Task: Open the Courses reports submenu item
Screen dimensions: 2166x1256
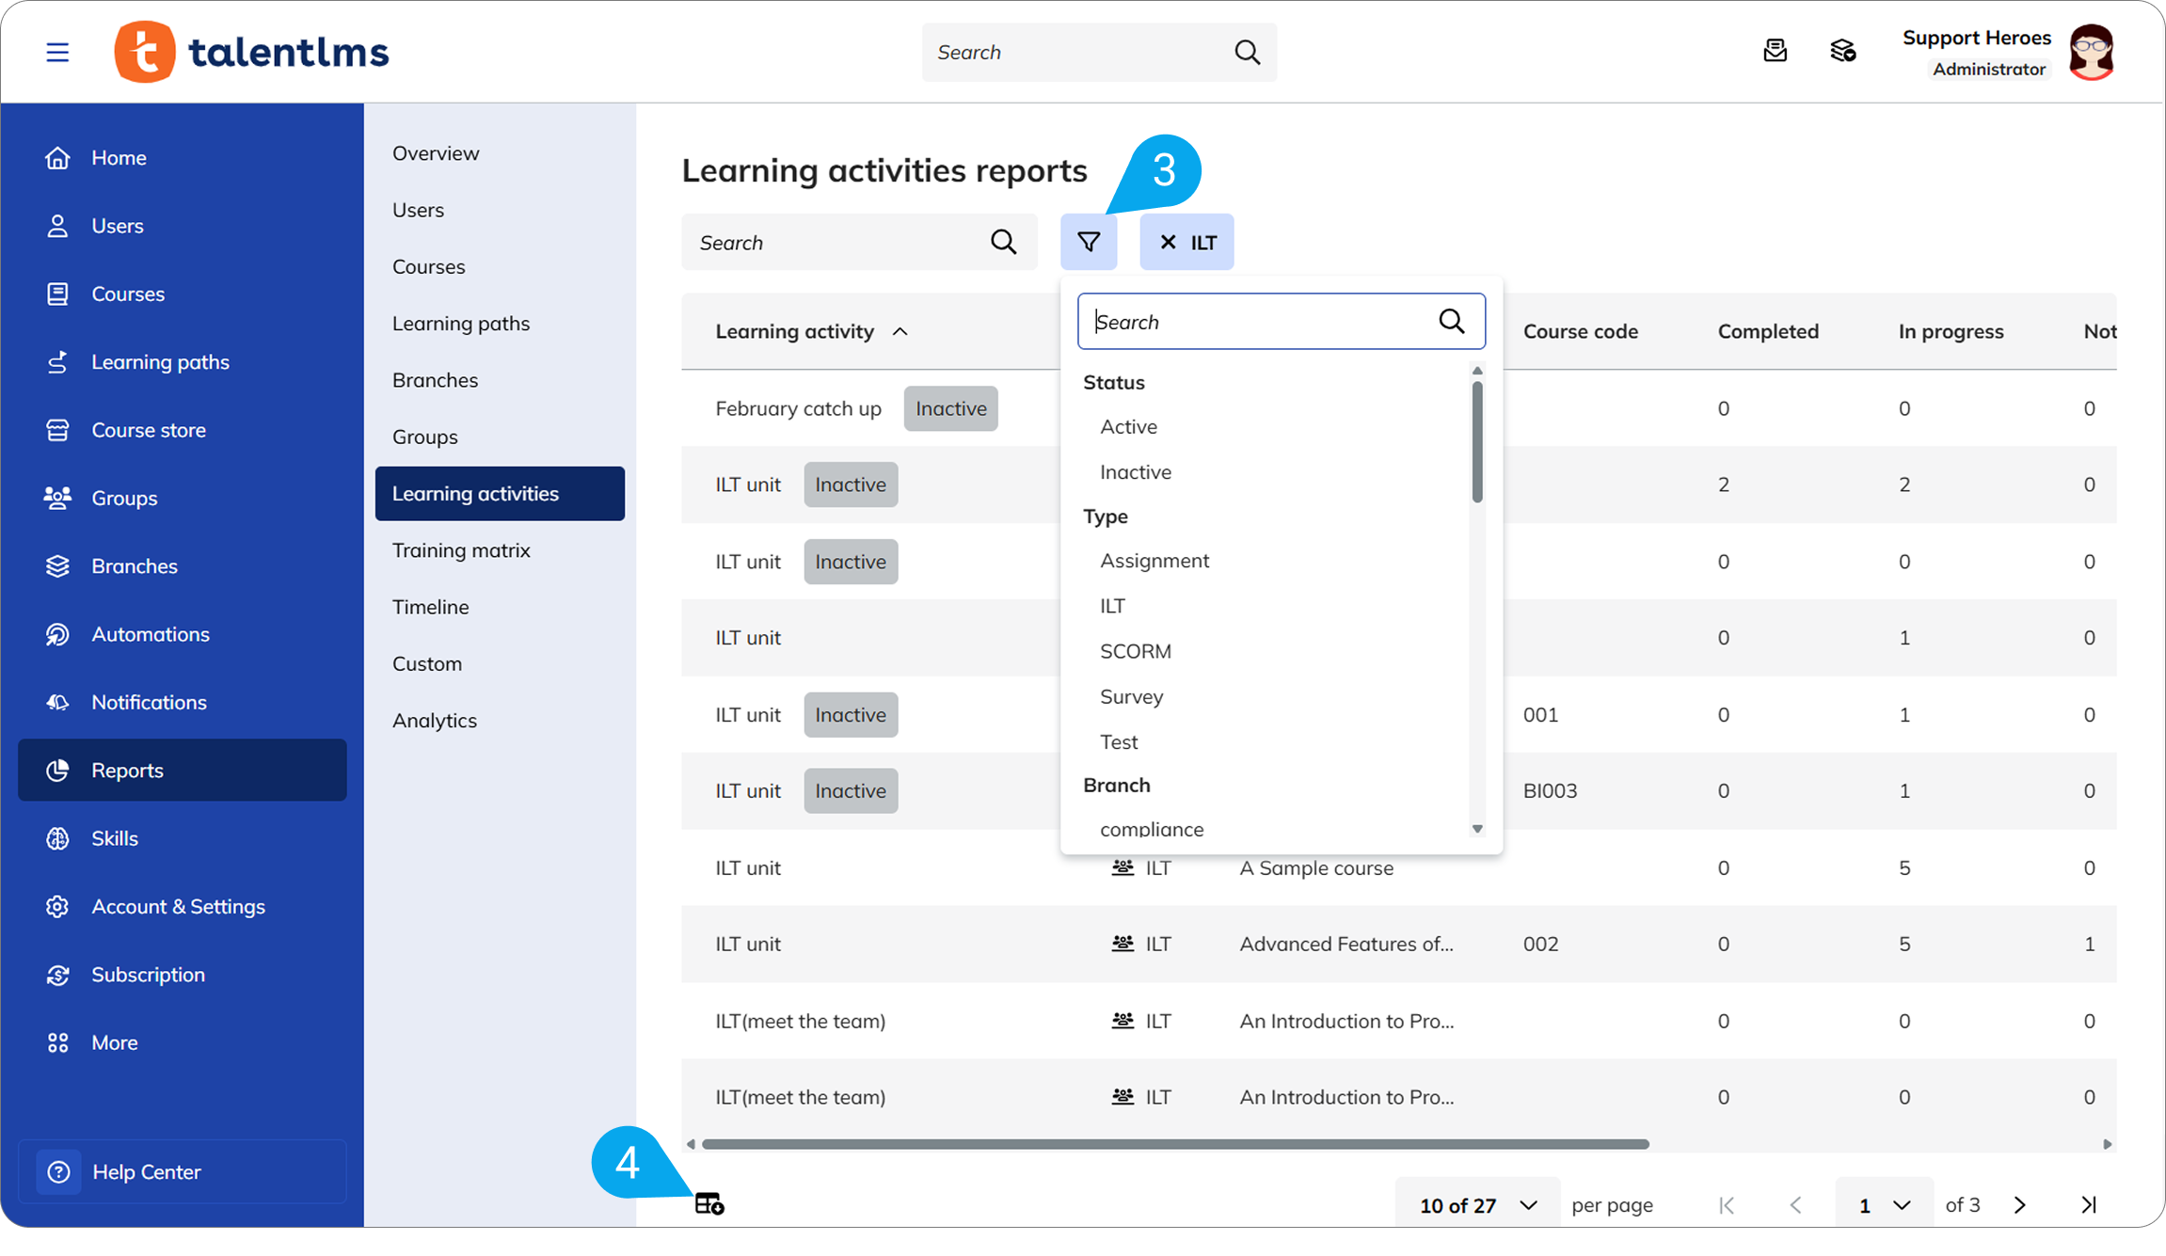Action: 428,266
